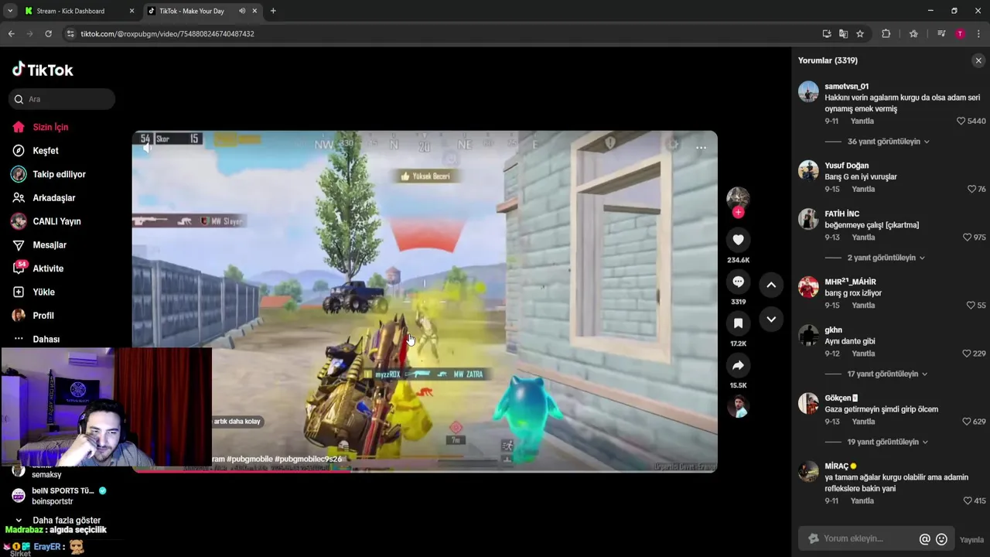The height and width of the screenshot is (557, 990).
Task: Click the TikTok logo
Action: tap(43, 70)
